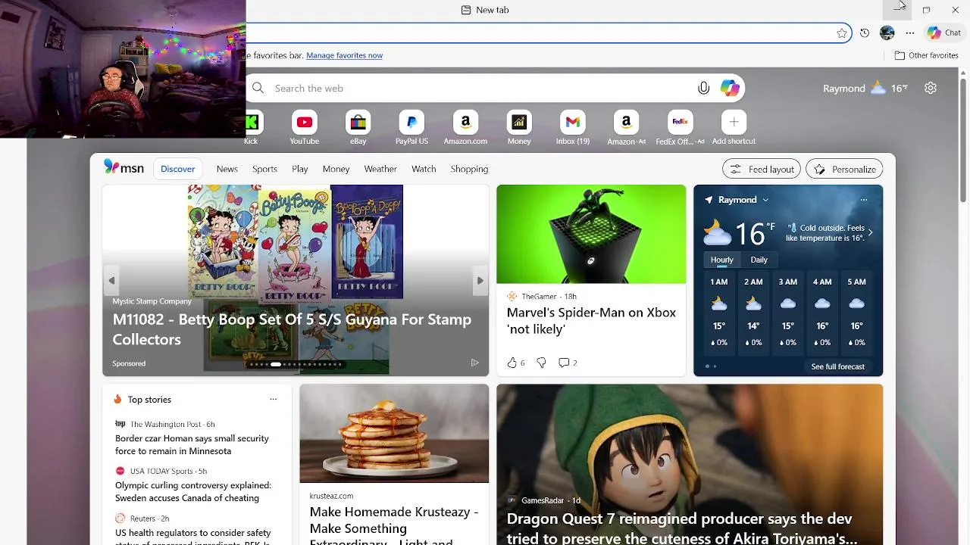Switch to the Watch tab
The height and width of the screenshot is (545, 970).
(x=424, y=169)
